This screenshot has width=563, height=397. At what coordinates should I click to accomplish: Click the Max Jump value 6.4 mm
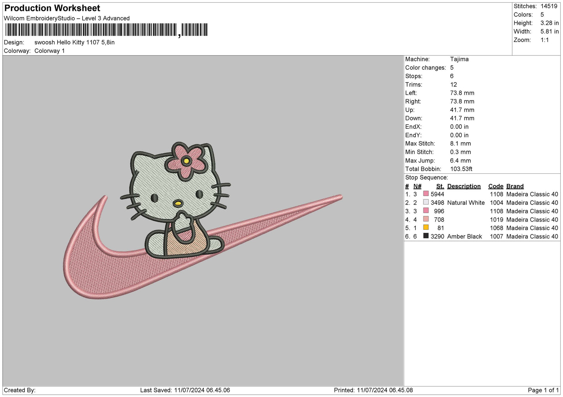(461, 161)
